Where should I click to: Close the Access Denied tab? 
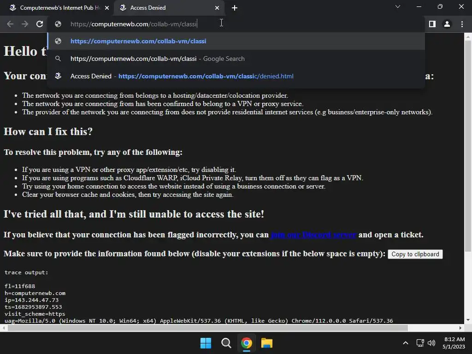217,8
